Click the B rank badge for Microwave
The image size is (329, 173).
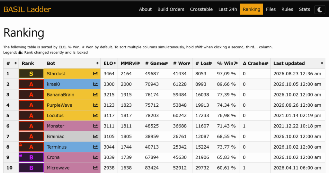31,168
